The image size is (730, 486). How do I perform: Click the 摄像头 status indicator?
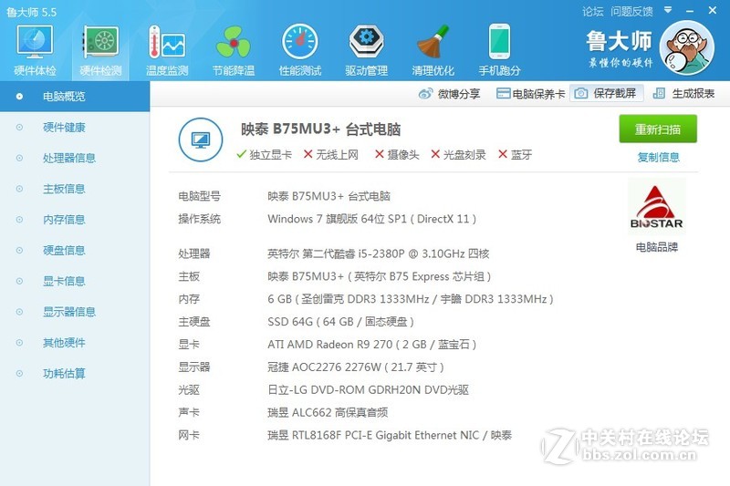(x=397, y=154)
